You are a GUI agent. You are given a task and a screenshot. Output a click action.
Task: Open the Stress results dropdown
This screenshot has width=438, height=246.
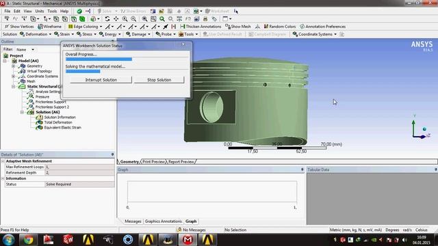coord(86,34)
